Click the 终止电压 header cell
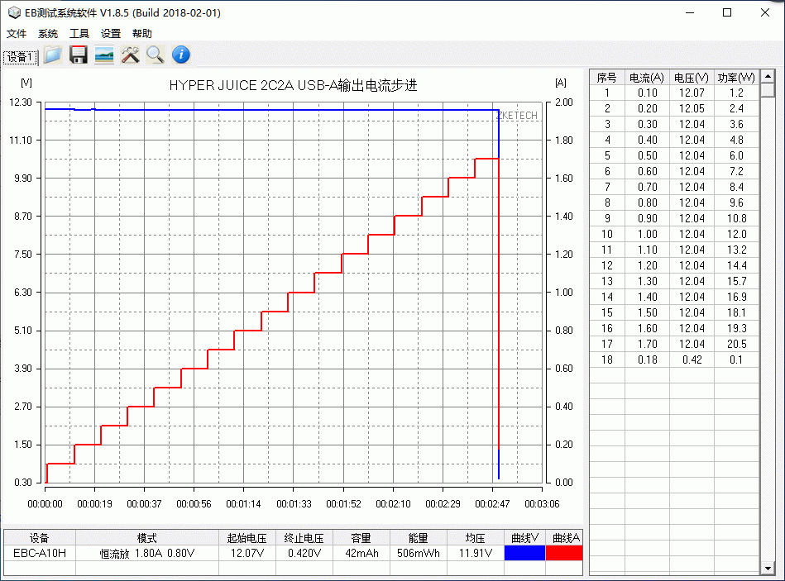 [x=304, y=538]
